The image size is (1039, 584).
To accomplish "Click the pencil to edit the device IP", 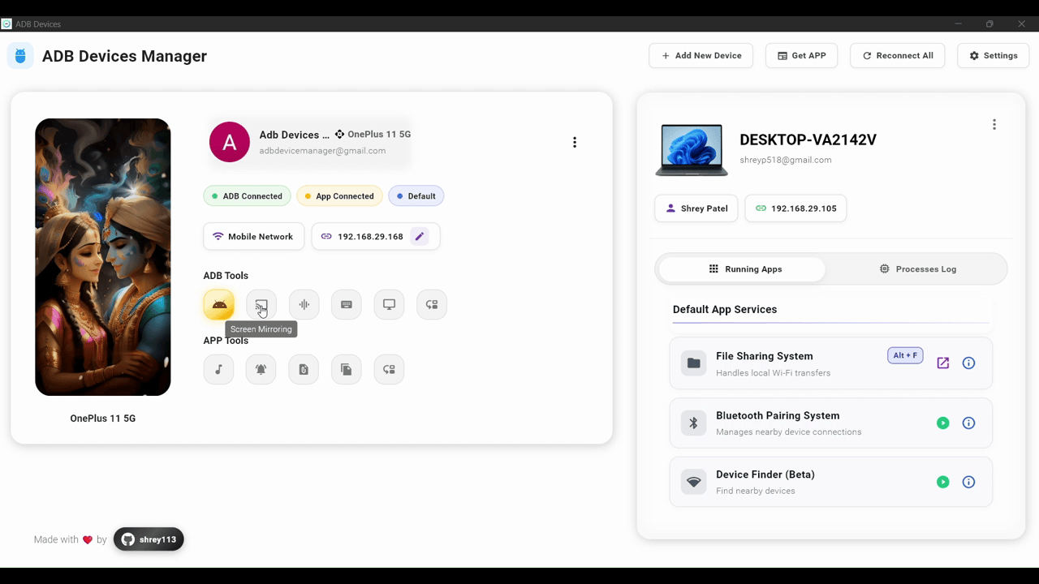I will point(419,236).
